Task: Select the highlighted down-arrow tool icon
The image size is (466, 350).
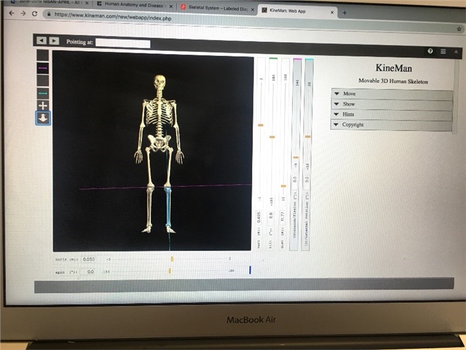Action: point(43,118)
